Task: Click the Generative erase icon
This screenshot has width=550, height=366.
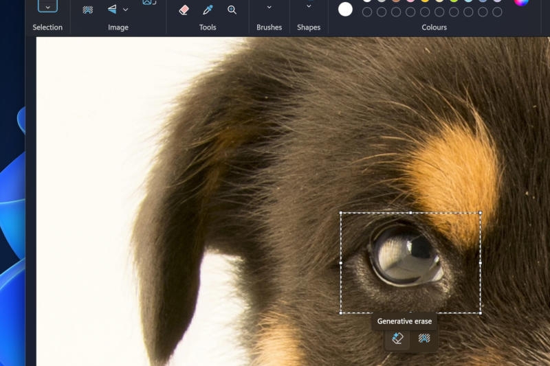Action: (397, 338)
